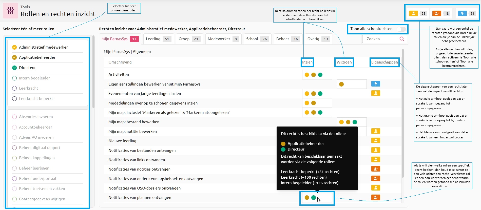This screenshot has height=210, width=481.
Task: Click the rights table vertical scrollbar
Action: (x=403, y=113)
